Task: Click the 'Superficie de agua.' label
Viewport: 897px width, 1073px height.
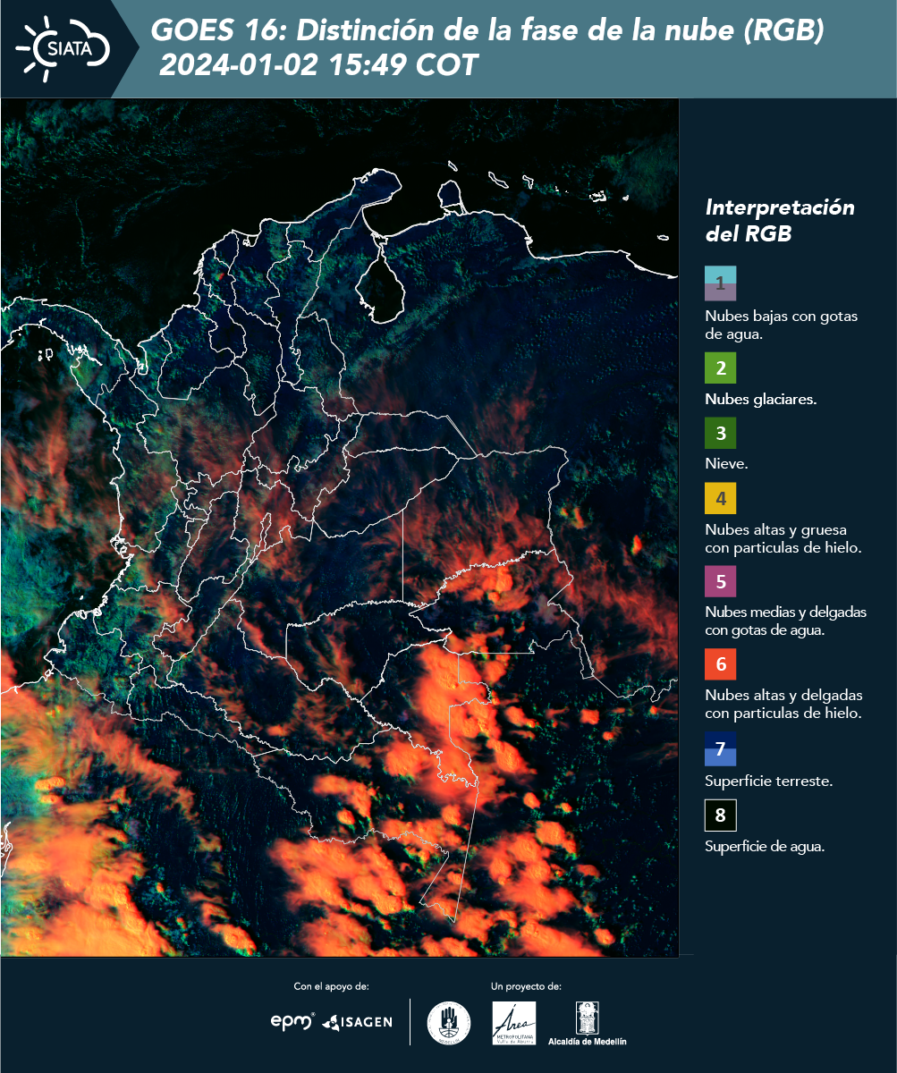Action: 764,847
